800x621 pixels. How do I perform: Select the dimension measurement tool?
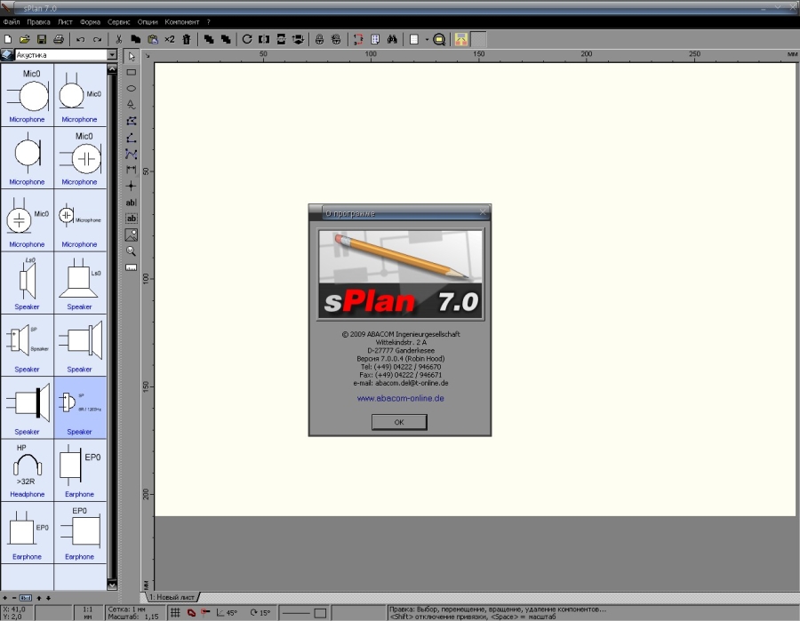click(x=132, y=170)
